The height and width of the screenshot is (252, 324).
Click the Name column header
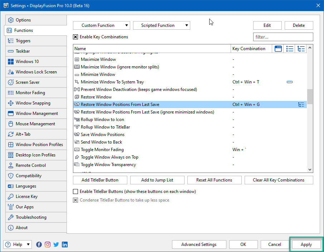pos(152,49)
